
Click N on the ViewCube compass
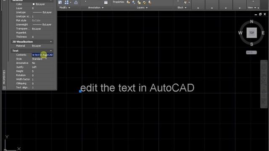[252, 21]
